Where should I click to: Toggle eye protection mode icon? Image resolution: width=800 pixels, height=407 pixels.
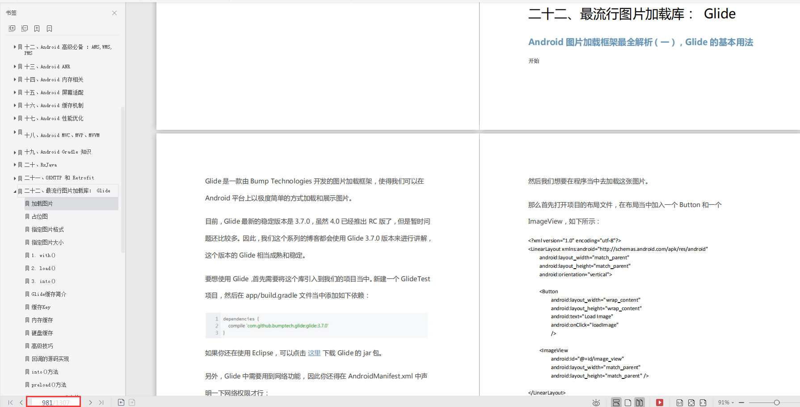(x=596, y=403)
